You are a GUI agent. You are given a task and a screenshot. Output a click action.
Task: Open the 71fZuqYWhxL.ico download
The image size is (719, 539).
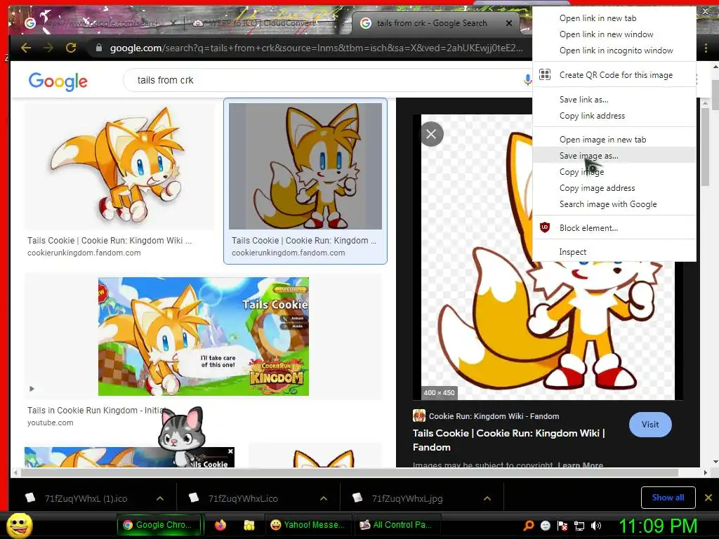243,499
